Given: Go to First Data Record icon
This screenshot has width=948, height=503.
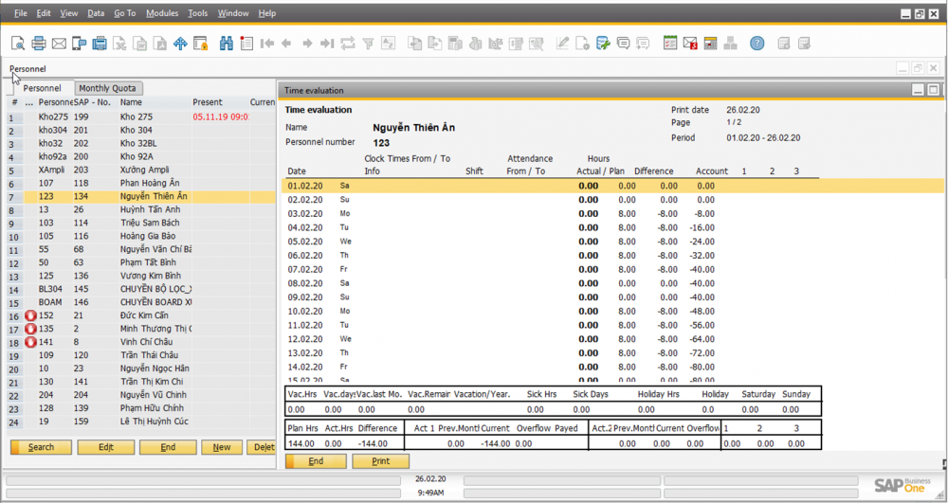Looking at the screenshot, I should click(x=267, y=44).
